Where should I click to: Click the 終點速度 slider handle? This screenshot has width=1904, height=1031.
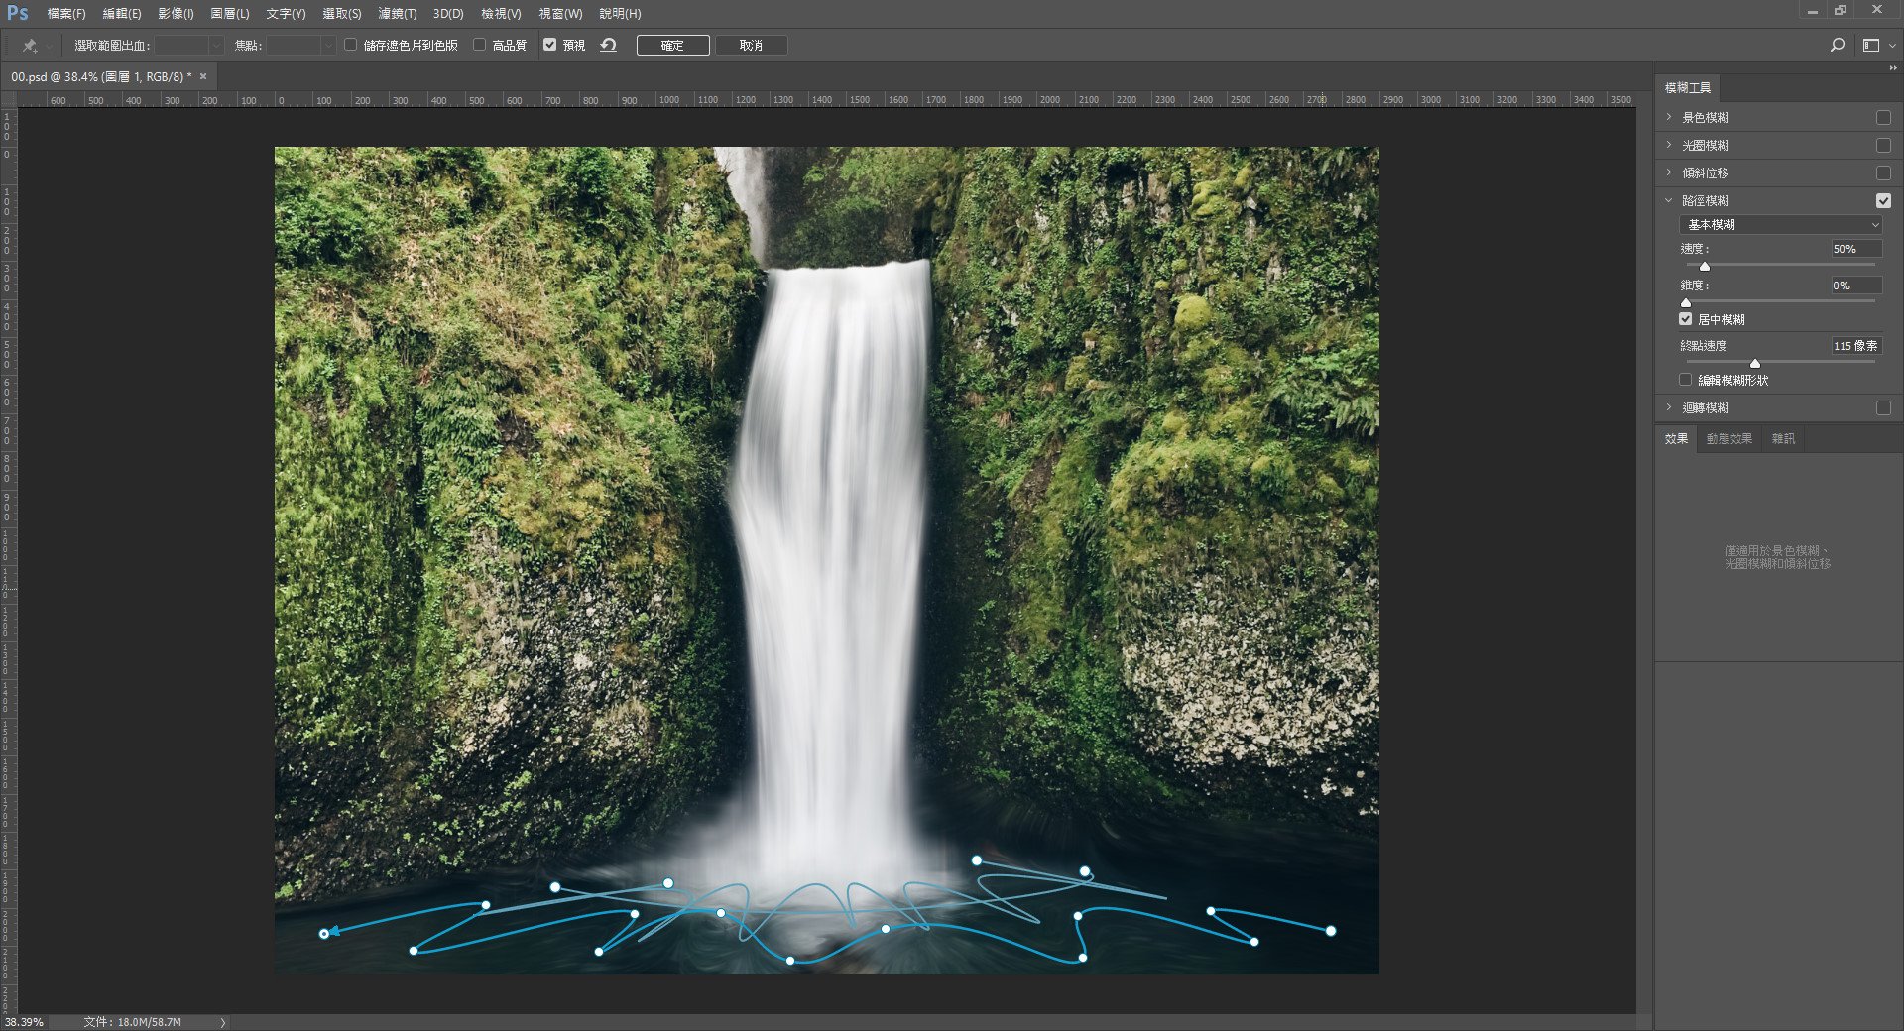coord(1755,363)
